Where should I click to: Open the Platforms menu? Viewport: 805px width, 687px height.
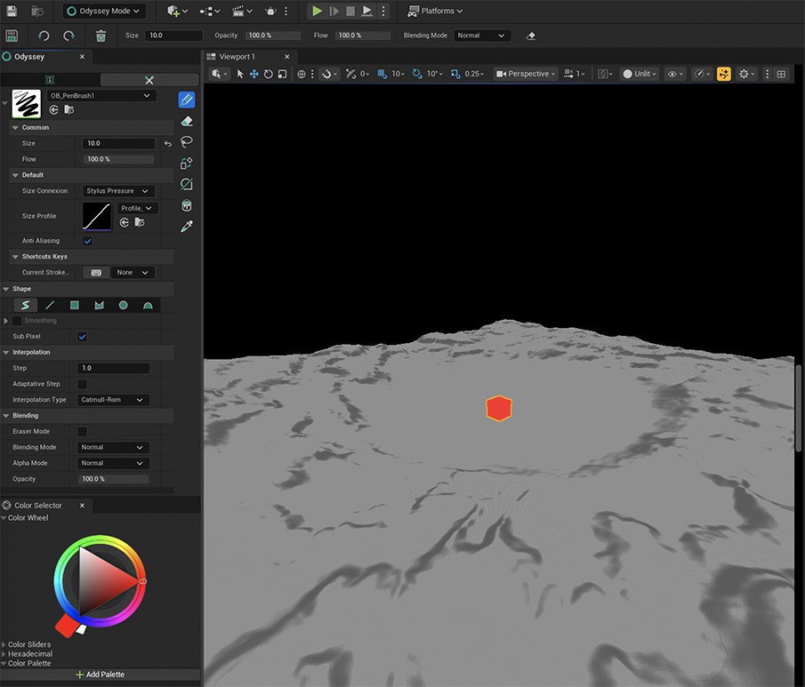[x=435, y=11]
